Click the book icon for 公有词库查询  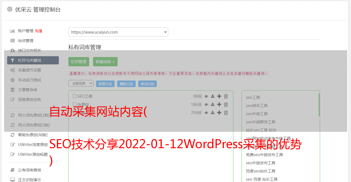13,170
